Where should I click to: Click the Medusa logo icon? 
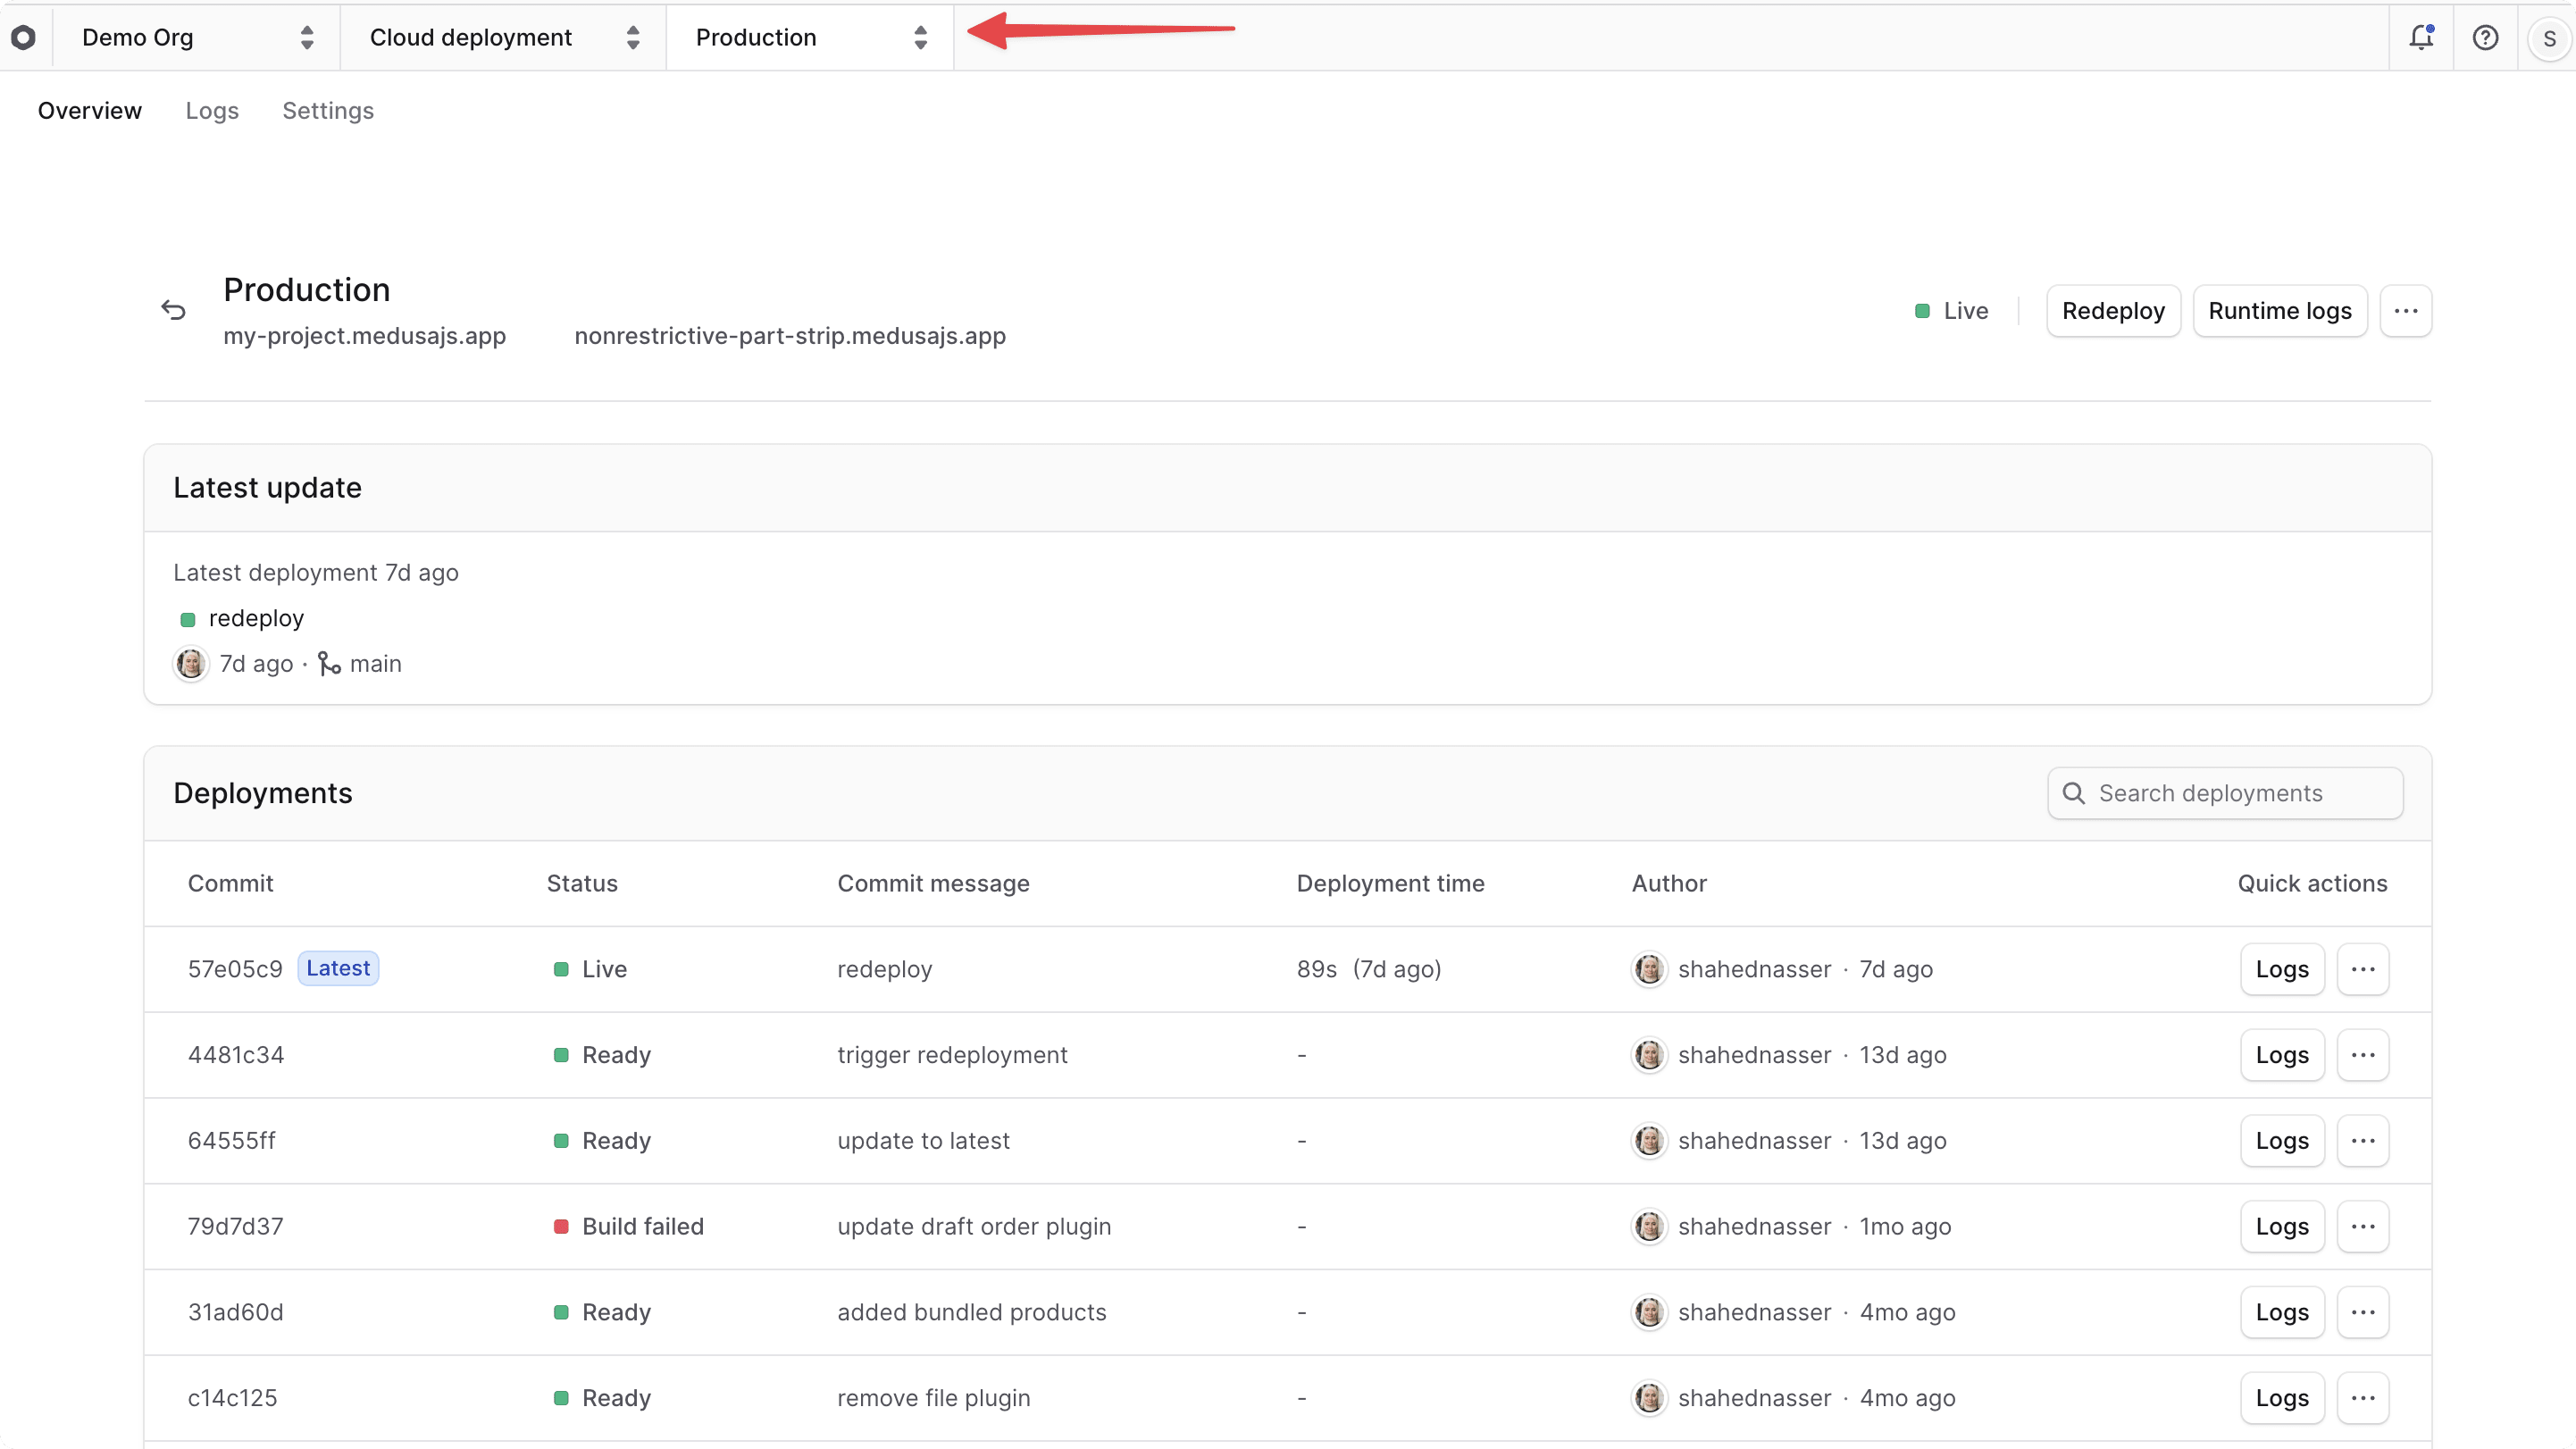point(24,37)
